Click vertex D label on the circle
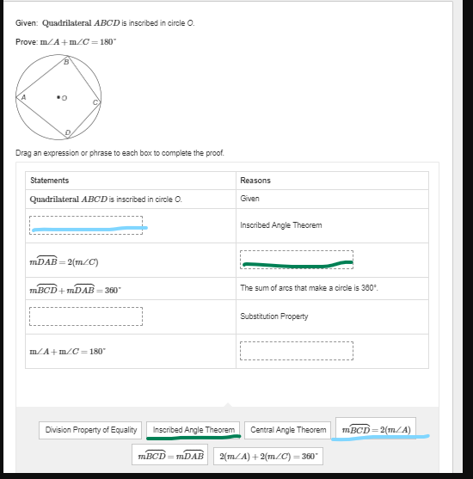The height and width of the screenshot is (479, 473). click(68, 132)
